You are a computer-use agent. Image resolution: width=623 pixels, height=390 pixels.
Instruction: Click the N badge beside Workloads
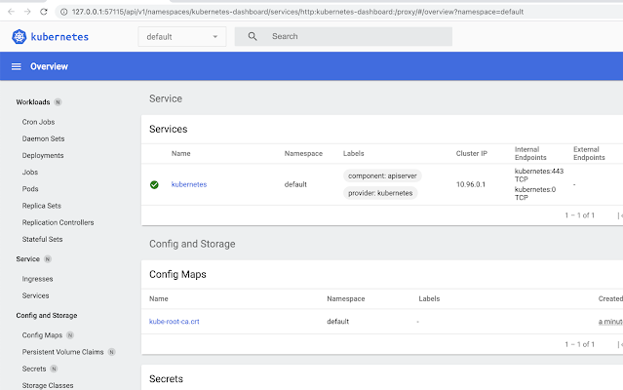(x=58, y=101)
